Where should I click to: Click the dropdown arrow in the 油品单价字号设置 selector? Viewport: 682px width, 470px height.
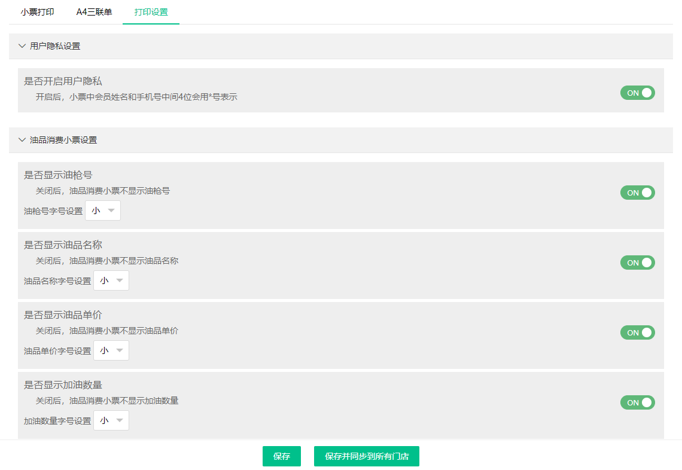[x=121, y=350]
